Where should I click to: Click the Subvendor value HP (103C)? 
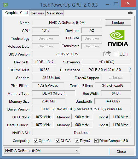click(x=106, y=62)
